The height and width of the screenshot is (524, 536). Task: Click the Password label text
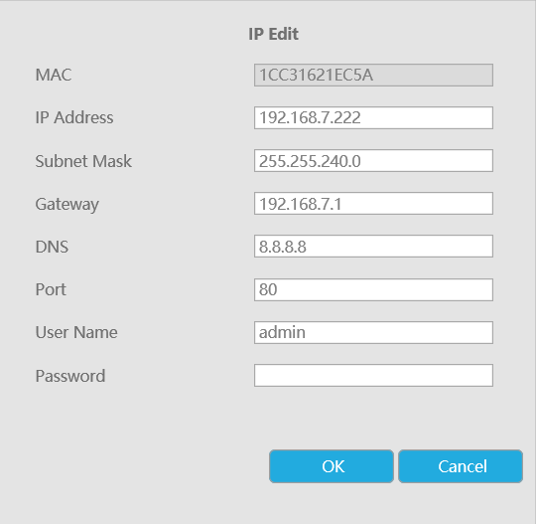(70, 376)
